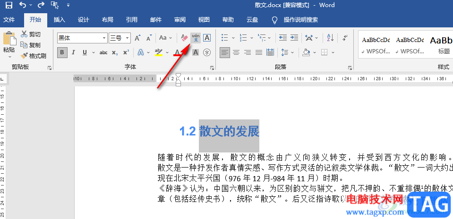Toggle Underline formatting

85,52
